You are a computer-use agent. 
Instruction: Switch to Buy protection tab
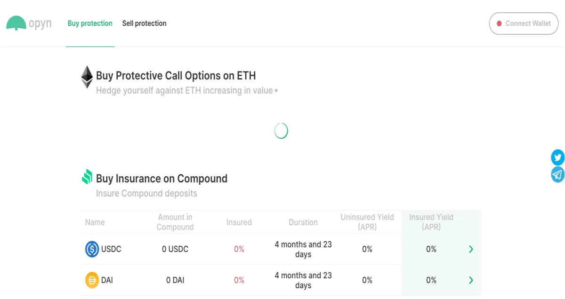pos(90,24)
